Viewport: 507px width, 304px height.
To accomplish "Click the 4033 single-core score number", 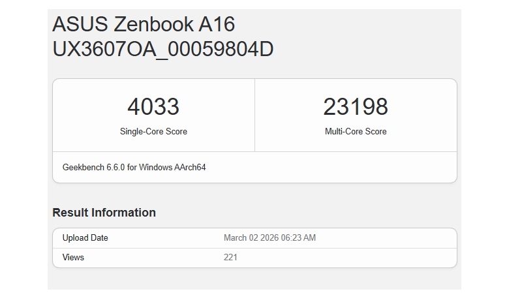I will click(153, 106).
